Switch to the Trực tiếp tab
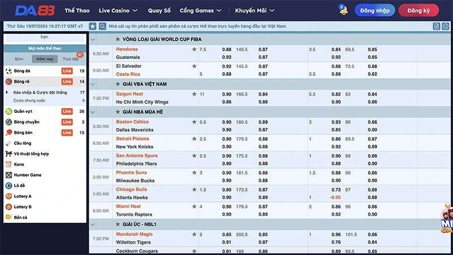The width and height of the screenshot is (453, 255). click(x=70, y=59)
